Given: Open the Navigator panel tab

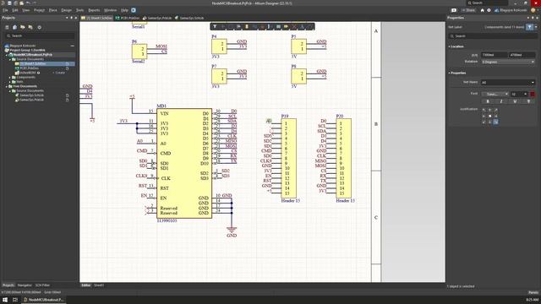Looking at the screenshot, I should pyautogui.click(x=25, y=285).
